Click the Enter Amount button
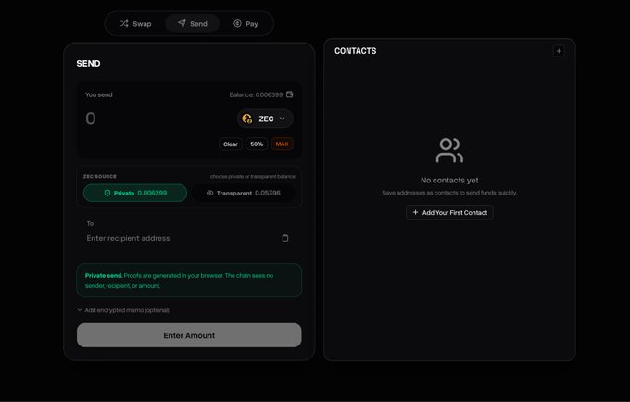 (x=189, y=335)
